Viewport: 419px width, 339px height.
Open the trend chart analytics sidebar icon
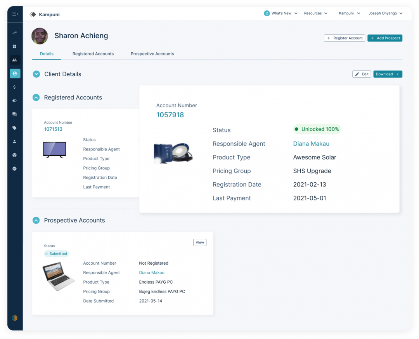[x=15, y=33]
